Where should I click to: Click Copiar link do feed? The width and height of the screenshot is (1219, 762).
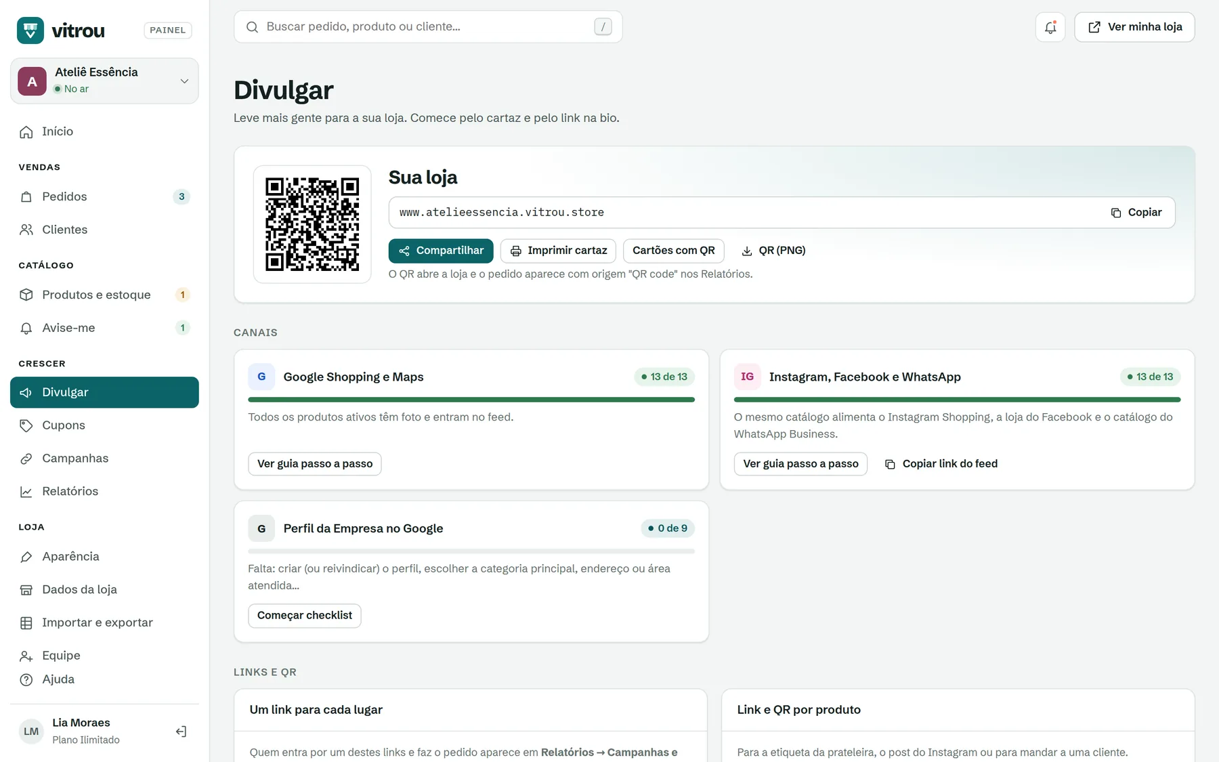tap(941, 464)
